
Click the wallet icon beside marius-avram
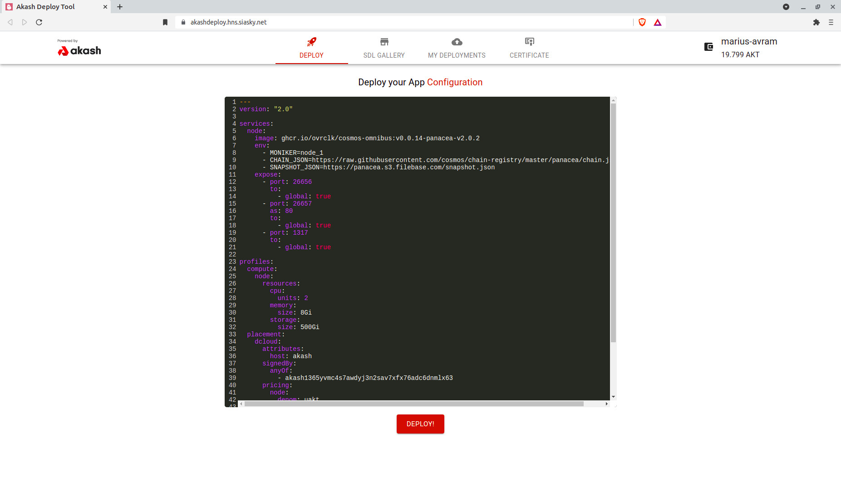pyautogui.click(x=708, y=47)
